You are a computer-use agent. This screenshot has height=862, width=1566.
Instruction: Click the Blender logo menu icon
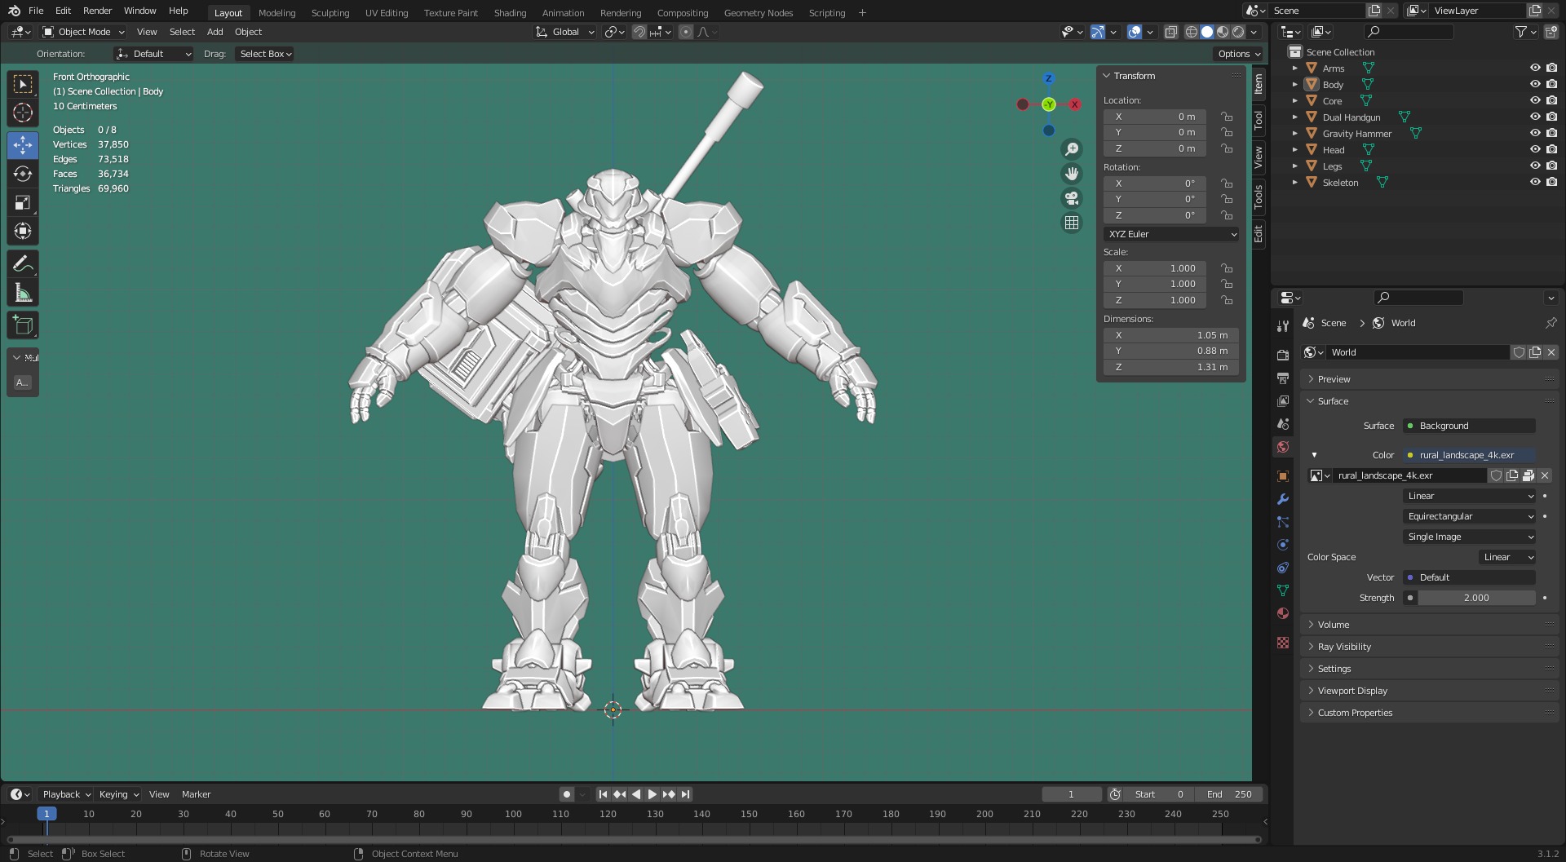pyautogui.click(x=14, y=11)
